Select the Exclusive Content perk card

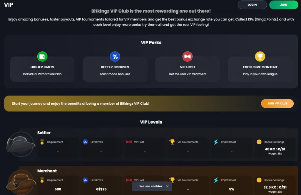click(260, 69)
